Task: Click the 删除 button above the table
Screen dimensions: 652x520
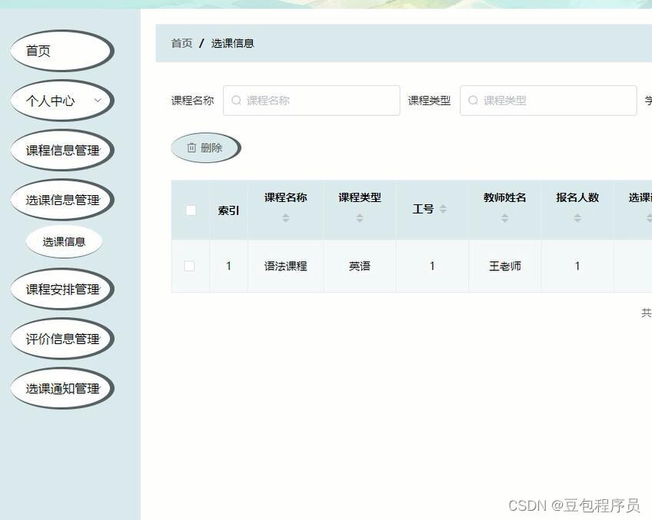Action: point(205,147)
